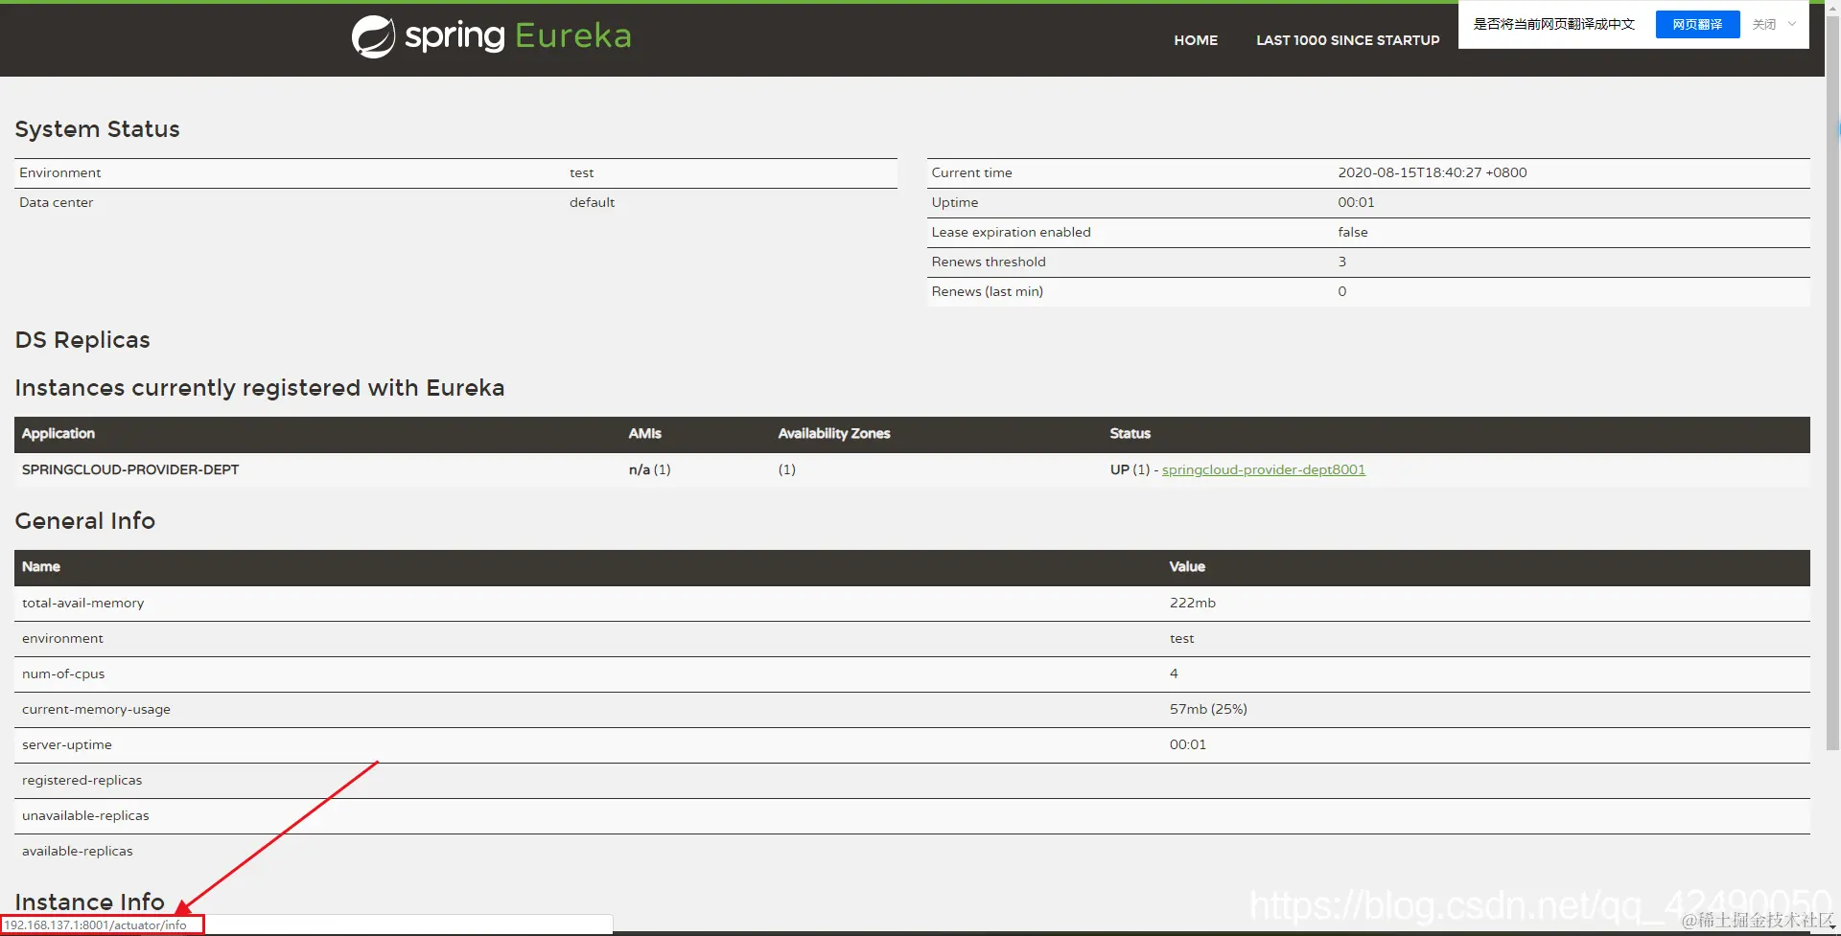Select SPRINGCLOUD-PROVIDER-DEPT application name
Image resolution: width=1841 pixels, height=936 pixels.
pos(130,469)
